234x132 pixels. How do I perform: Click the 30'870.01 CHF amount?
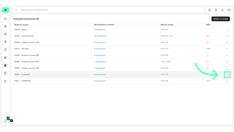pos(167,36)
